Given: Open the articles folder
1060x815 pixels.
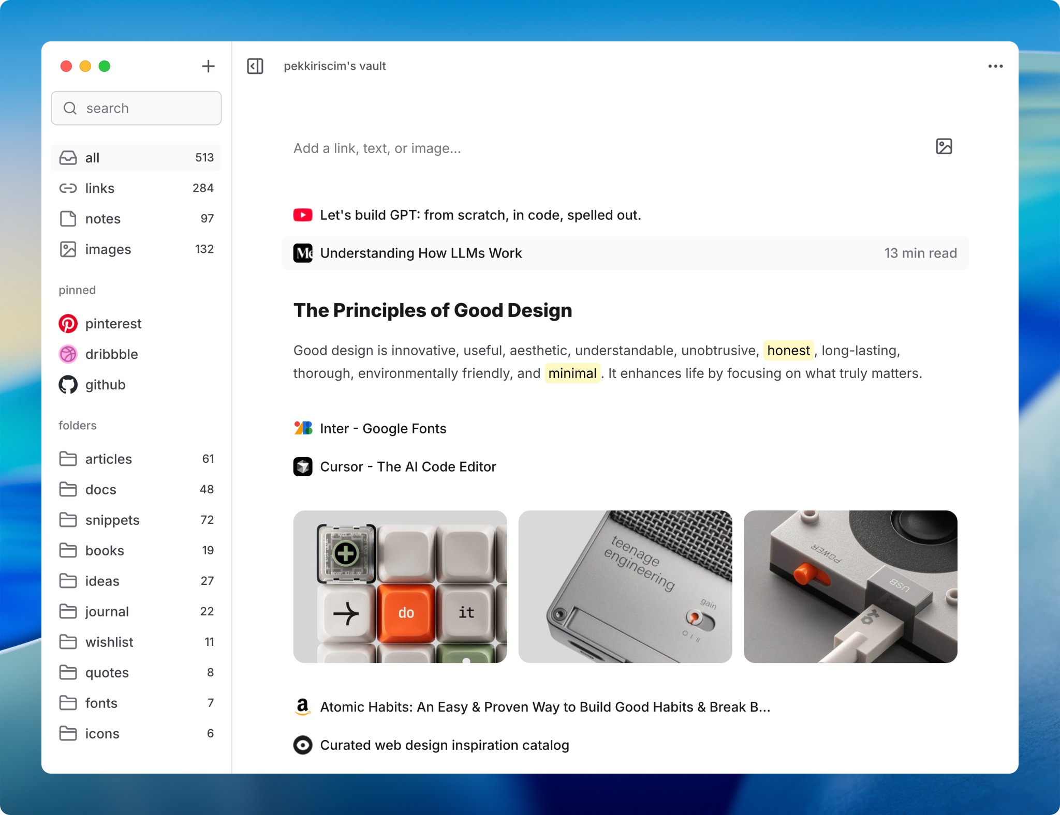Looking at the screenshot, I should click(108, 459).
